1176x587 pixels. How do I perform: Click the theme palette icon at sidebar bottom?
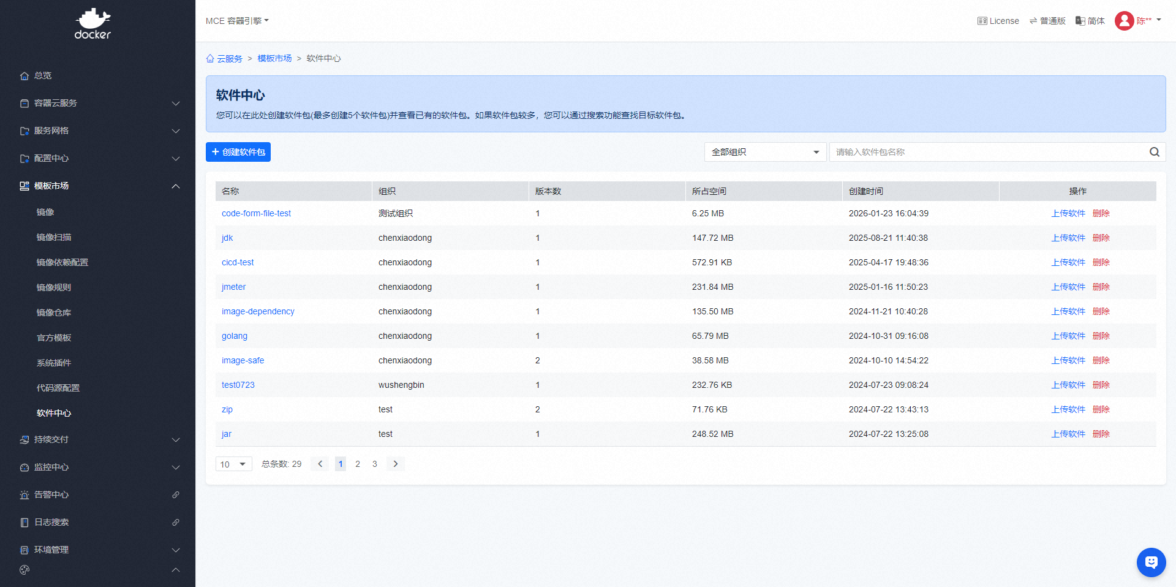point(24,570)
